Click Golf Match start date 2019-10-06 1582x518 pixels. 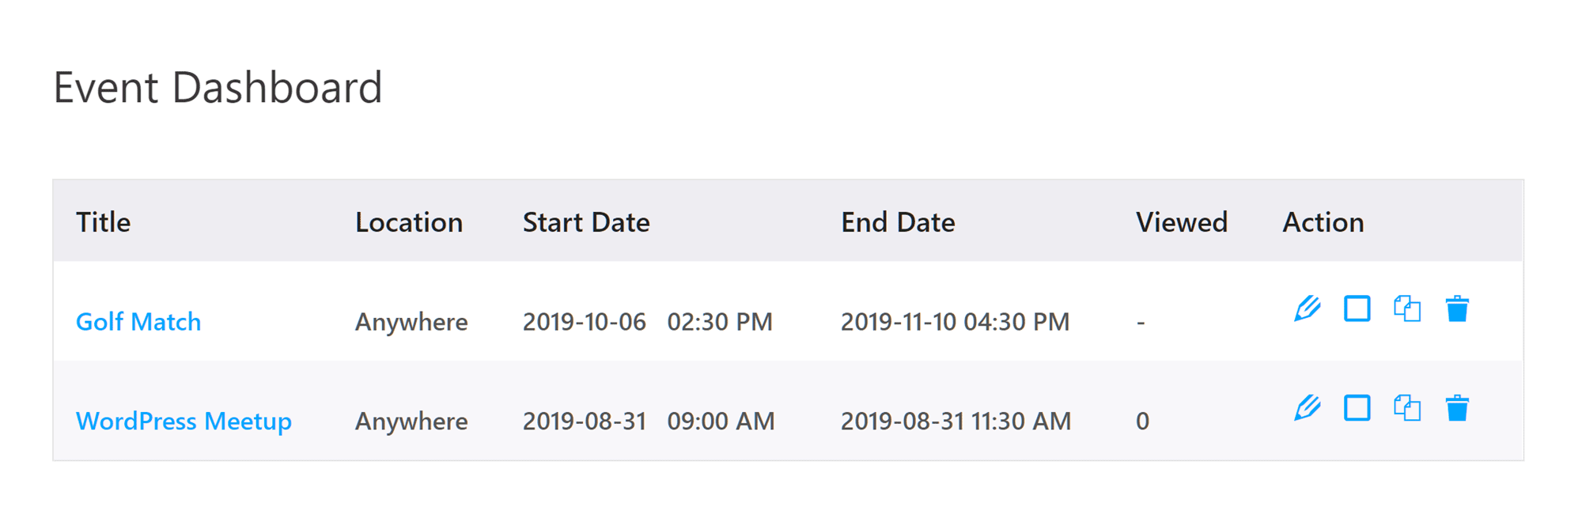pos(585,322)
